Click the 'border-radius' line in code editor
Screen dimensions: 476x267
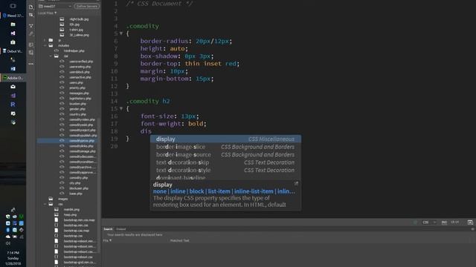(x=186, y=42)
